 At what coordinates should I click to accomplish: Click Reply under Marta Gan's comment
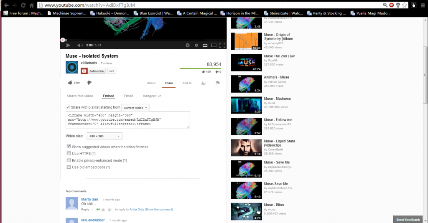tap(85, 210)
